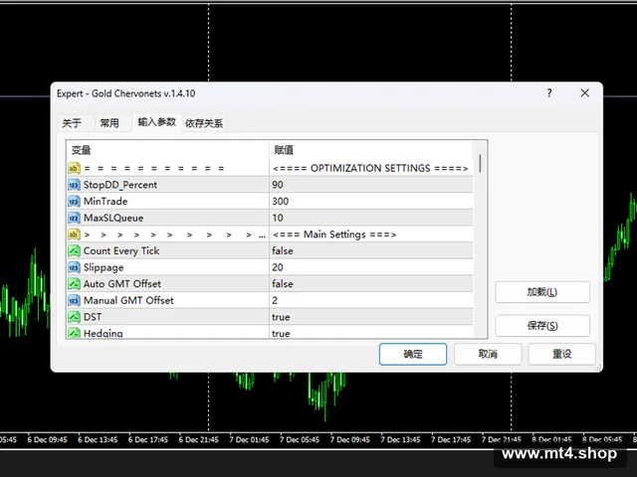Screen dimensions: 637x477
Task: Click the 变量 column header
Action: 167,150
